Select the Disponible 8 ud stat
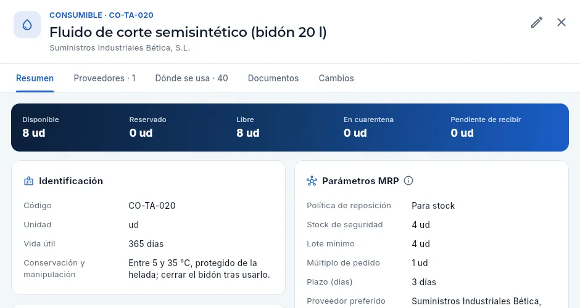This screenshot has width=580, height=308. pyautogui.click(x=41, y=128)
